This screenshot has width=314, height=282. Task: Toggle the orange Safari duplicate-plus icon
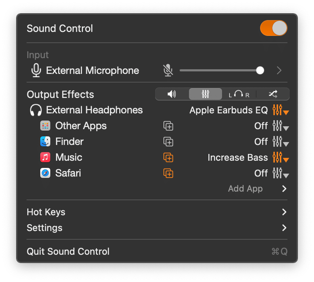click(168, 173)
